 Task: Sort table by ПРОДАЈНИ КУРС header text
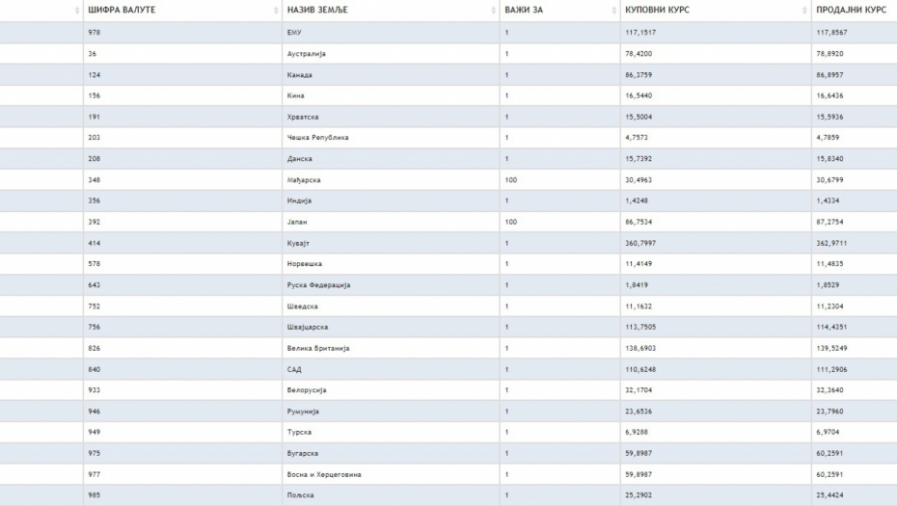coord(852,11)
